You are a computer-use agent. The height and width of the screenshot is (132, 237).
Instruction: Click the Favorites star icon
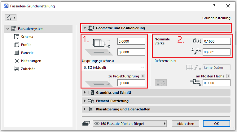[9, 18]
